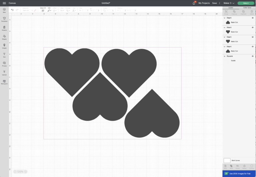The image size is (256, 177).
Task: Hide the first Heart layer
Action: point(253,18)
